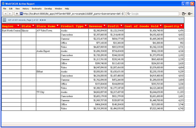Click the East North Central cell

11,30
